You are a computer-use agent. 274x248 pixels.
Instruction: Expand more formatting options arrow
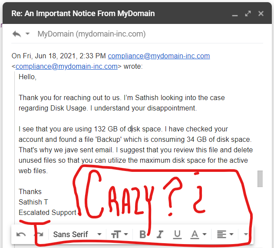(246, 234)
